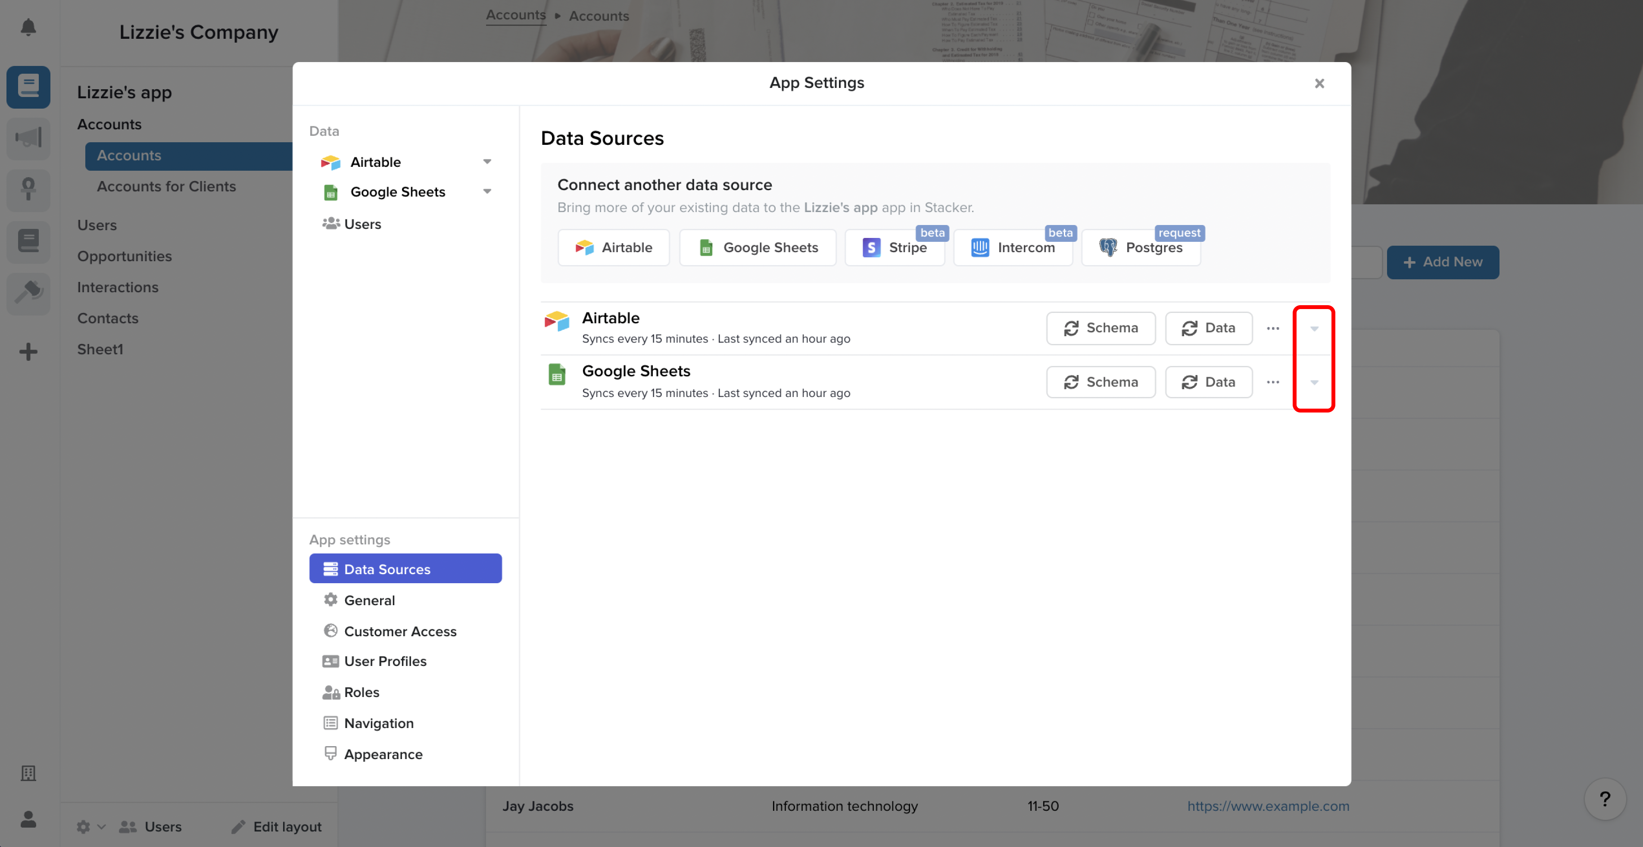The image size is (1643, 847).
Task: Open the example.com link in table
Action: (x=1268, y=806)
